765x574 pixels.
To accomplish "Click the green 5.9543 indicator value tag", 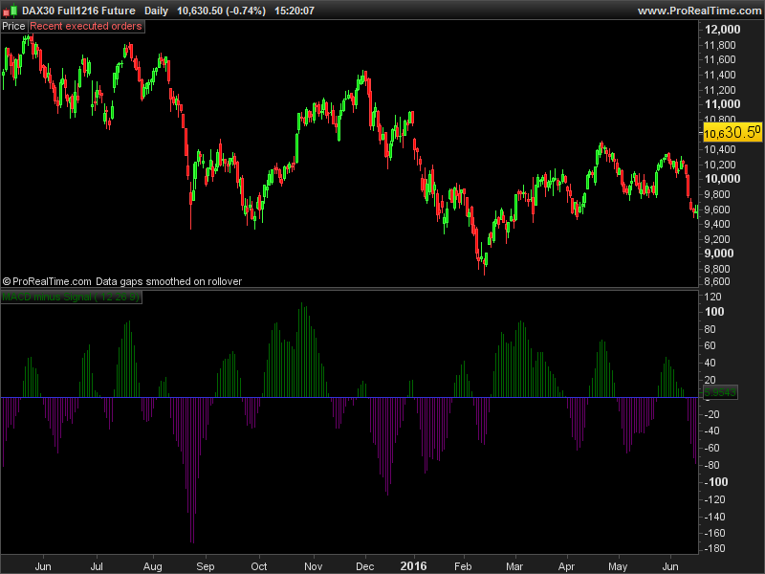I will click(720, 392).
